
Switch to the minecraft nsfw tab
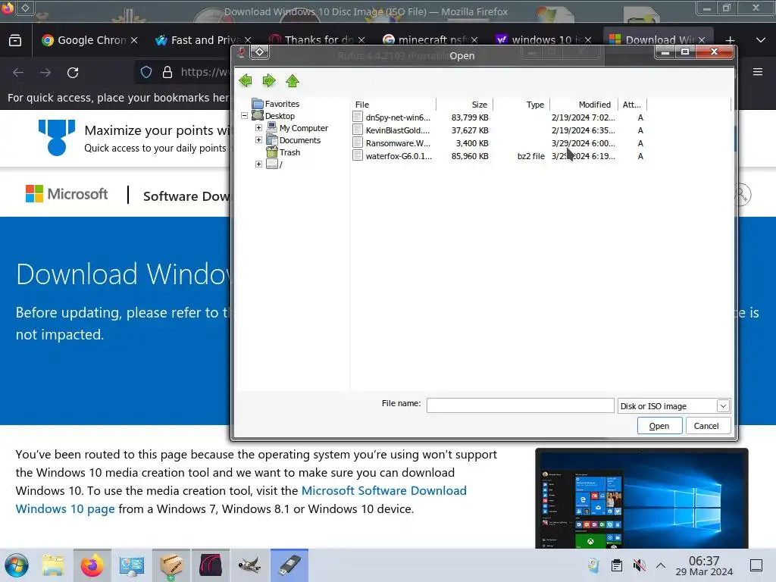pyautogui.click(x=430, y=40)
